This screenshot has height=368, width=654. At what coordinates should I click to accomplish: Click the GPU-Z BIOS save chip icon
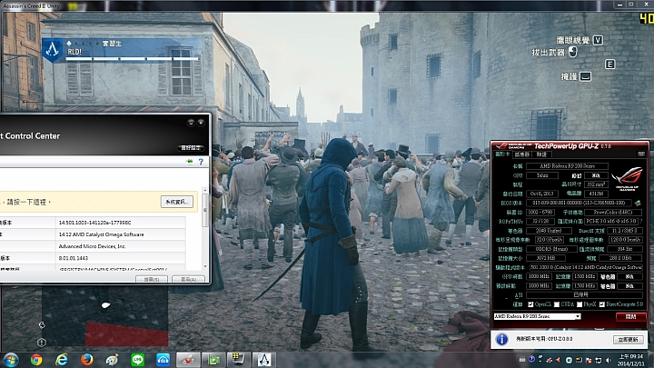[x=638, y=204]
